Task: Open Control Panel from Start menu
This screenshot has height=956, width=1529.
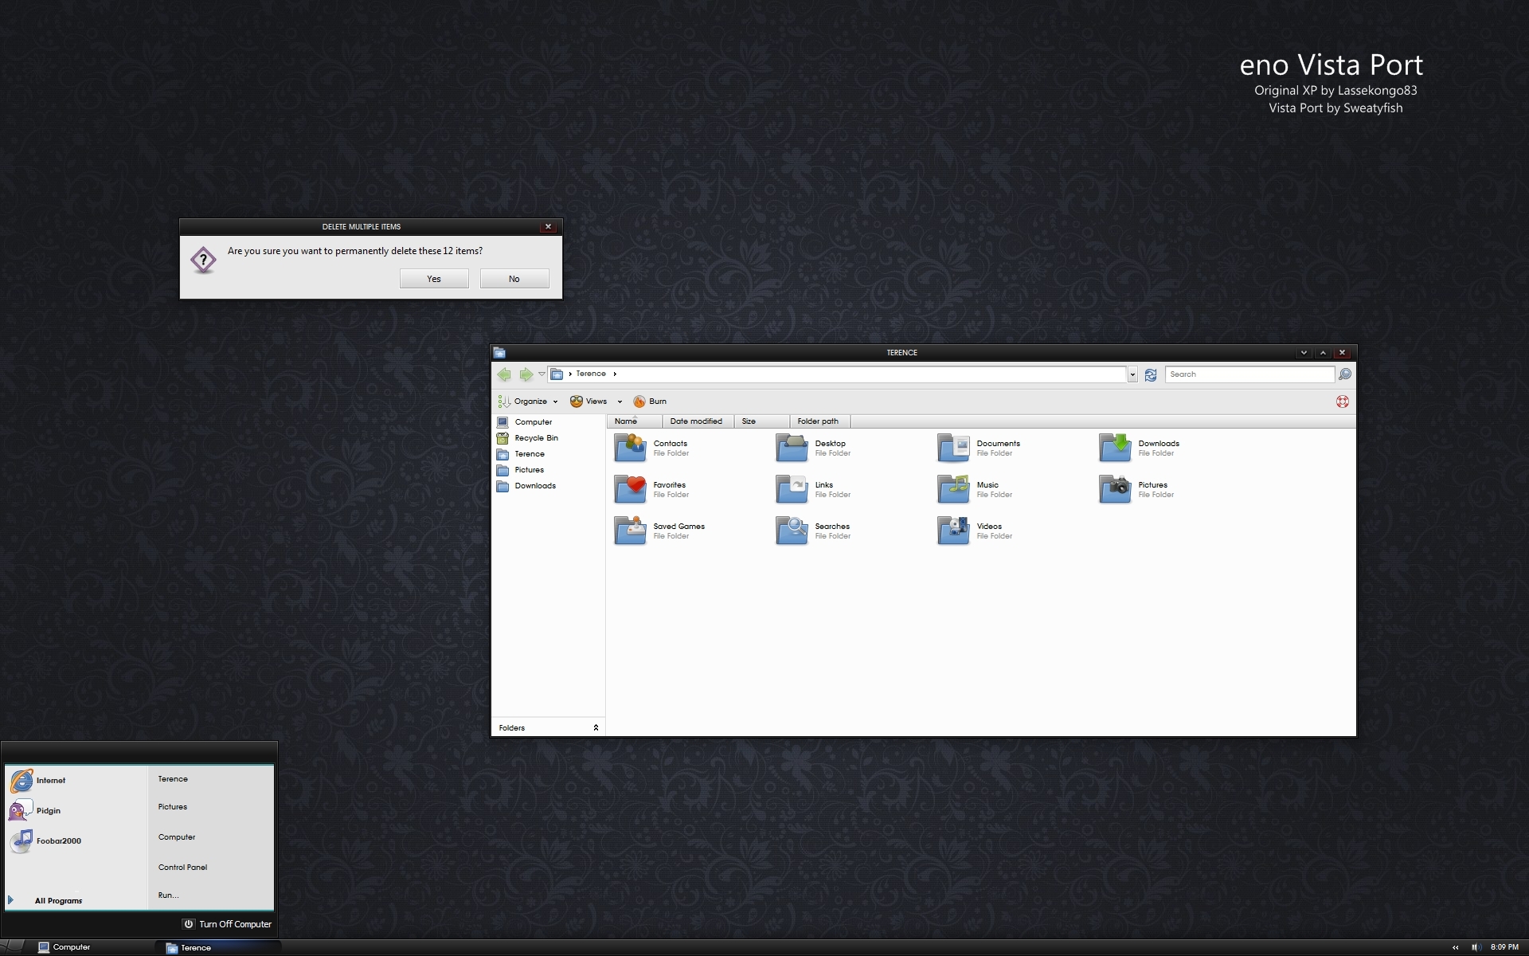Action: pos(182,868)
